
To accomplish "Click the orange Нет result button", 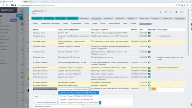I will tap(154, 89).
